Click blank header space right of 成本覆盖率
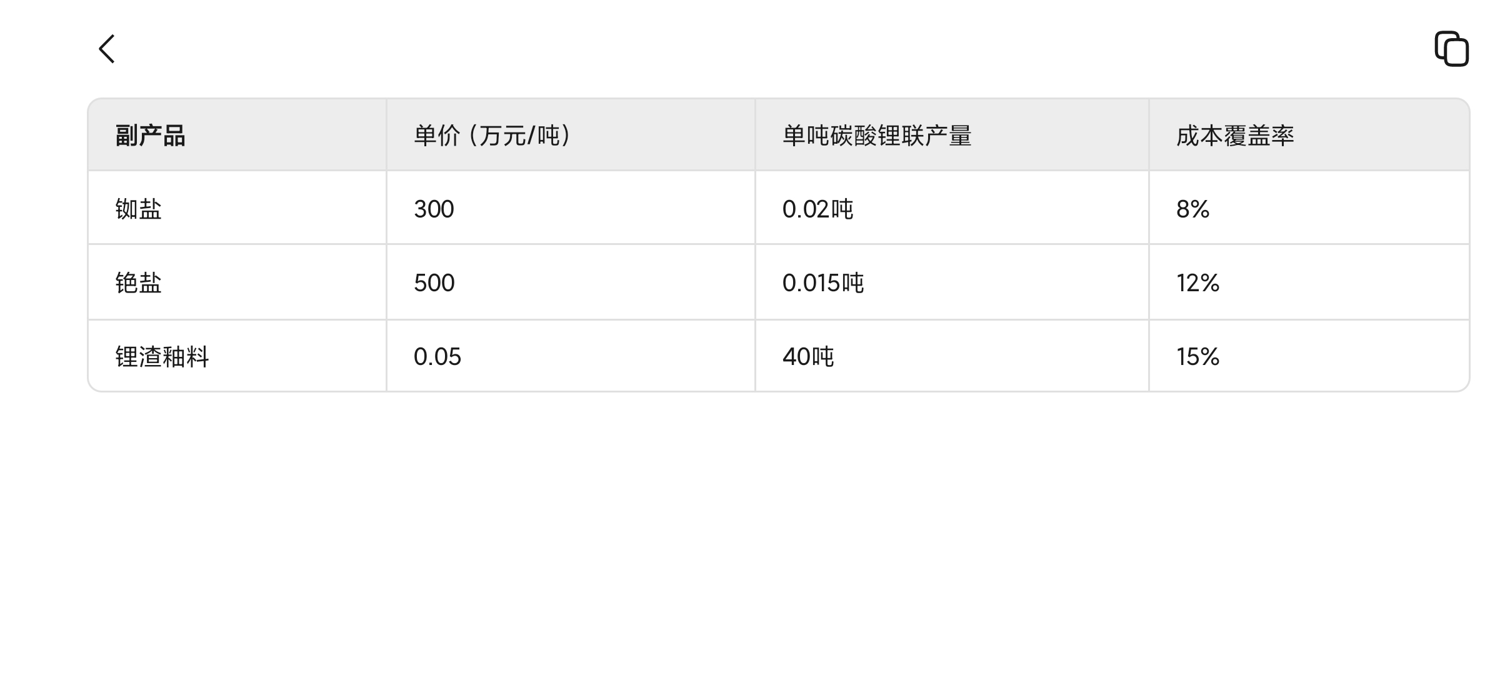The image size is (1500, 675). click(1381, 136)
